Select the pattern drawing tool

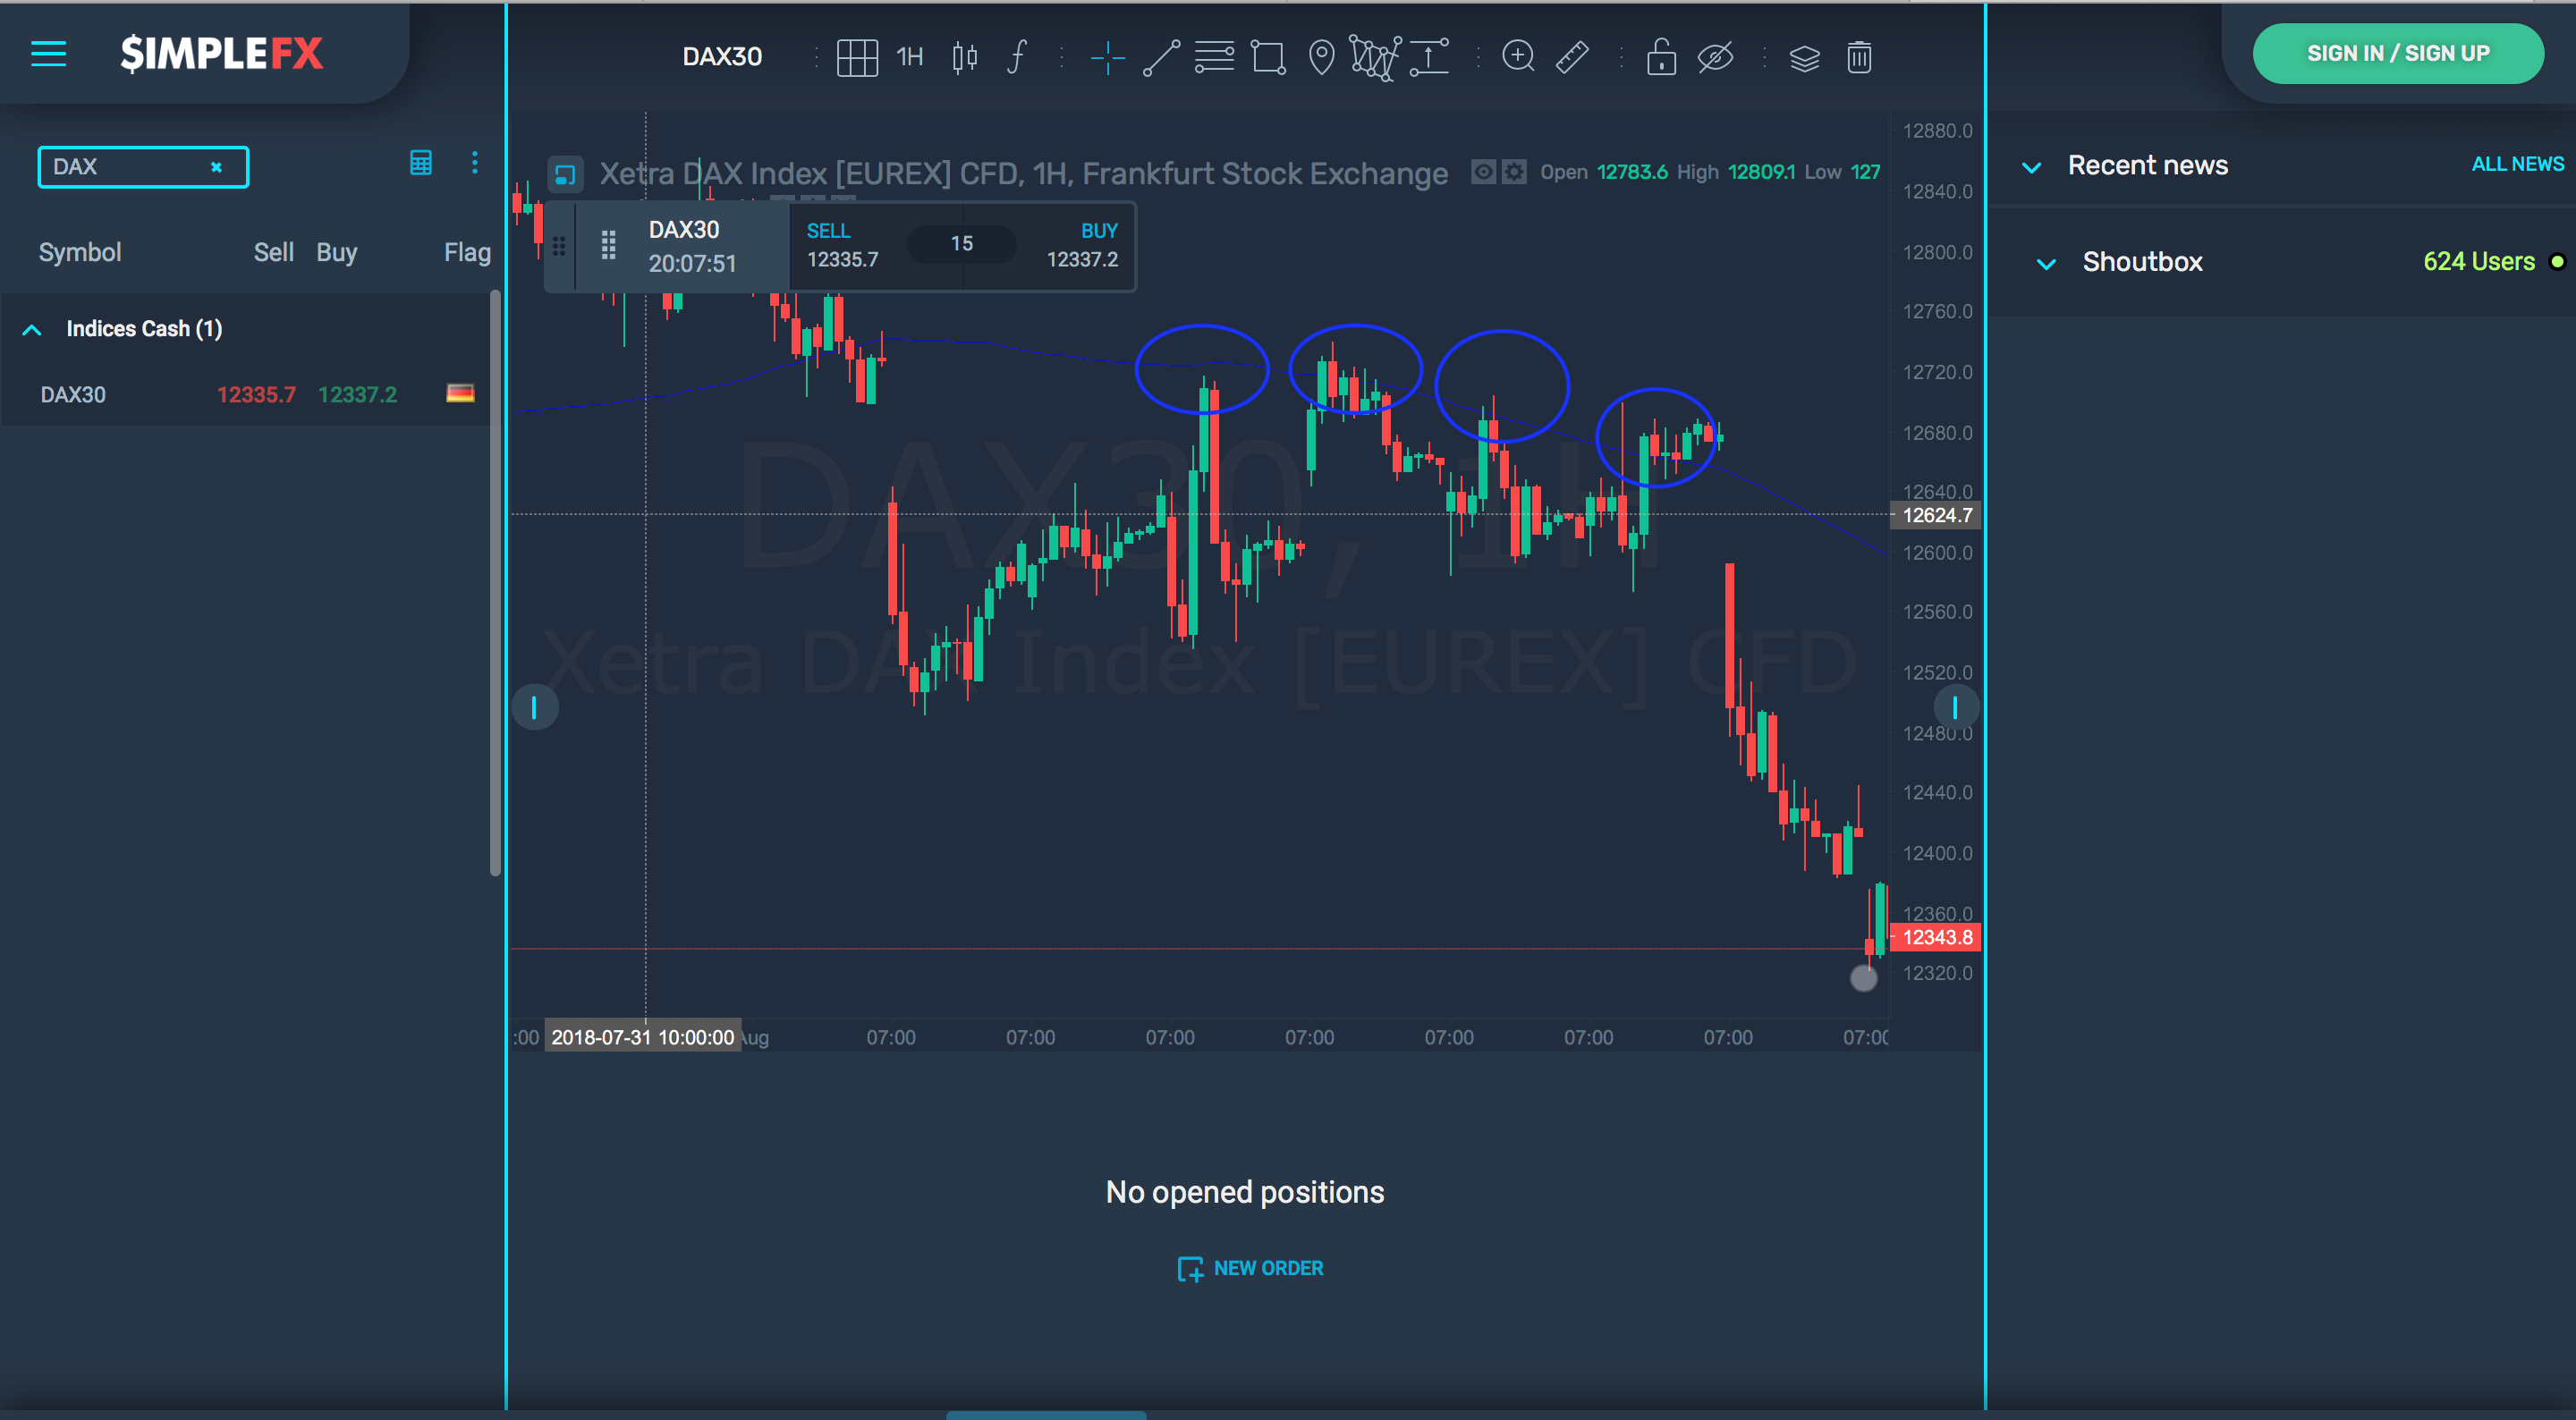click(x=1375, y=57)
